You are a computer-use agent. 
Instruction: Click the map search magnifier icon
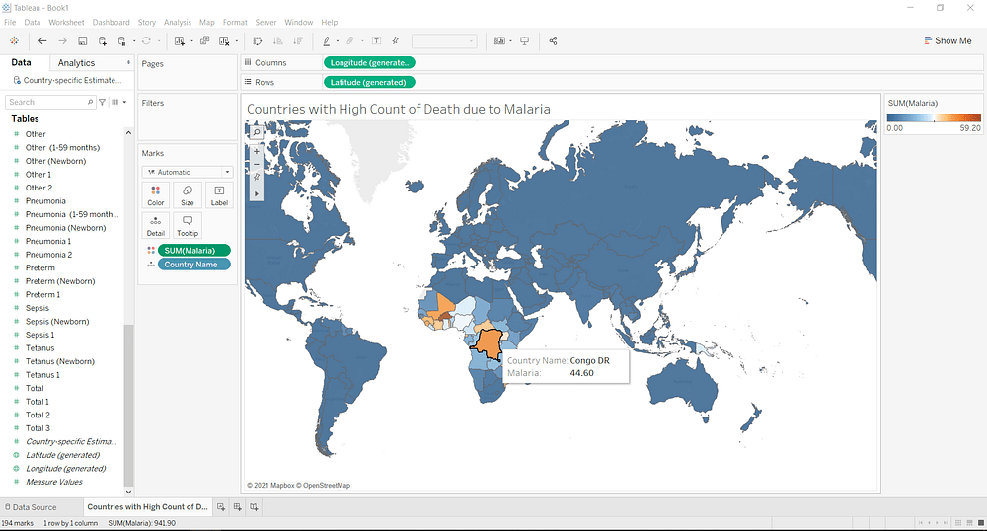(x=256, y=132)
